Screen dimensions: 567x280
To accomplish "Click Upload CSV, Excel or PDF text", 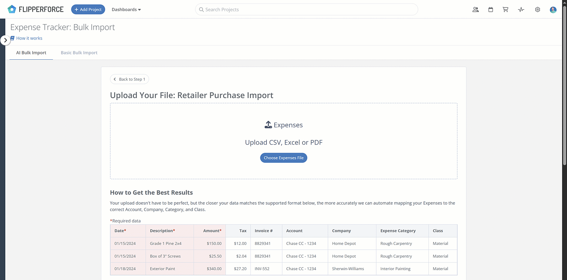I will [x=283, y=142].
